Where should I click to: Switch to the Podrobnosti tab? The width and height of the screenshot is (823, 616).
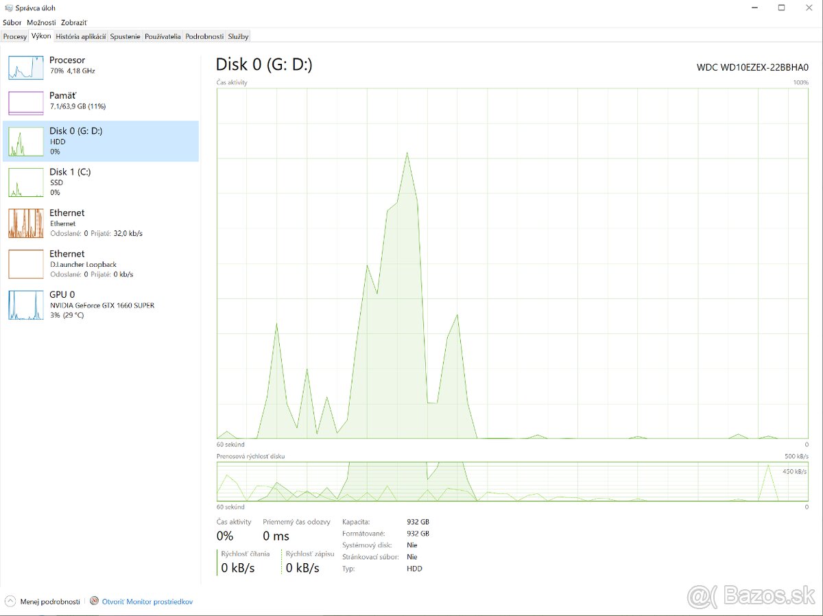coord(204,36)
